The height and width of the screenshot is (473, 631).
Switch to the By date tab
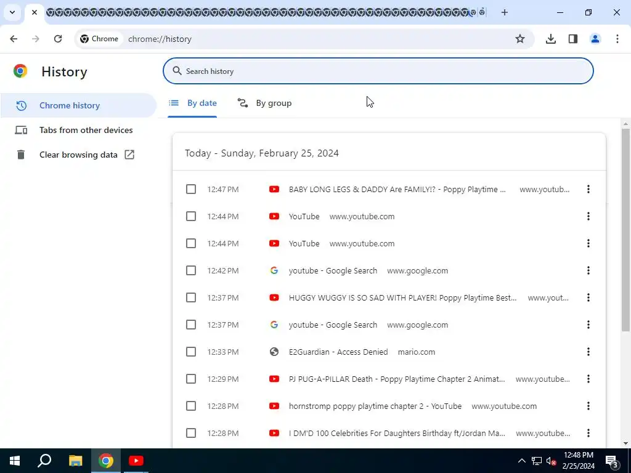(192, 103)
